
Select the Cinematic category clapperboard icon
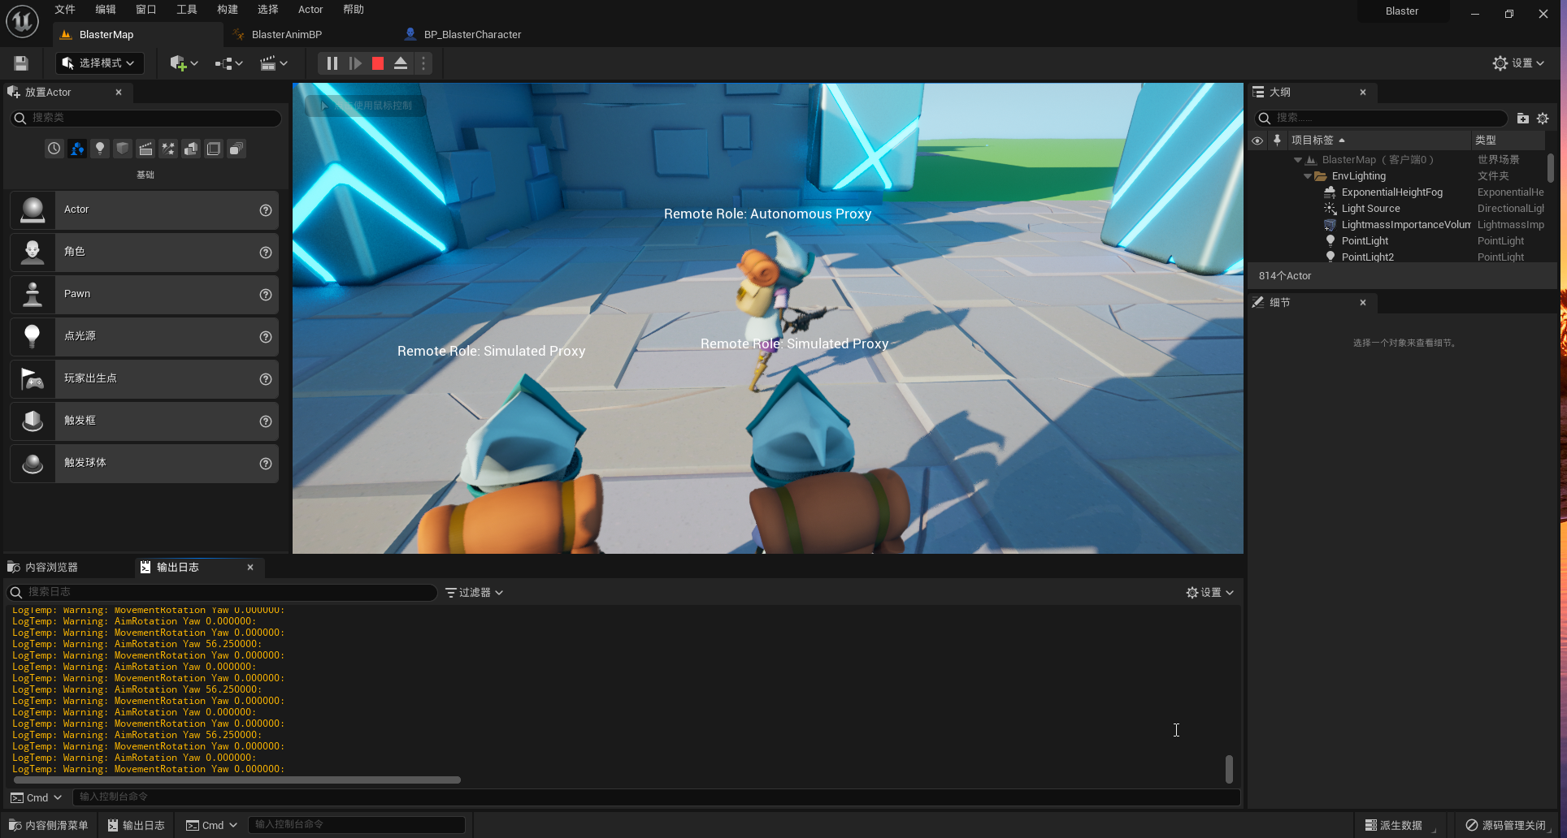coord(145,149)
